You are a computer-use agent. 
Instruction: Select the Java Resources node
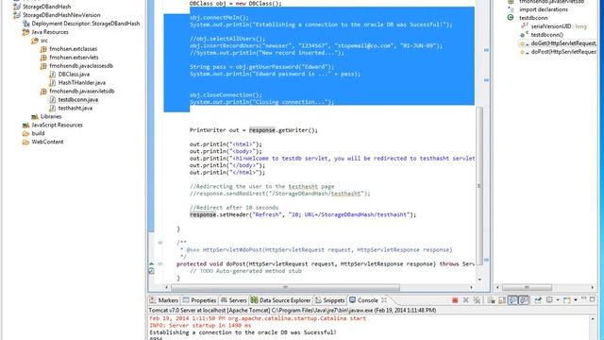coord(45,32)
